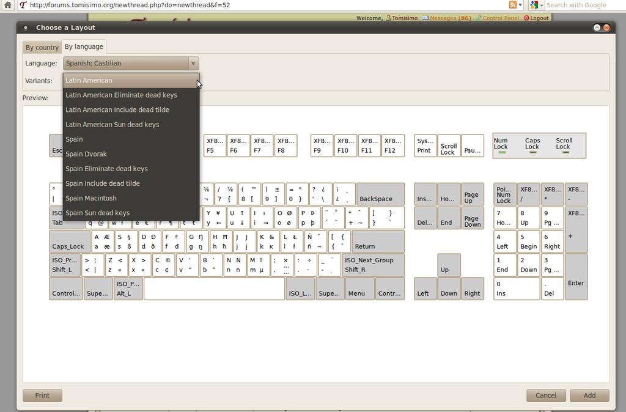Viewport: 626px width, 412px height.
Task: Click the browser Home icon
Action: tap(7, 5)
